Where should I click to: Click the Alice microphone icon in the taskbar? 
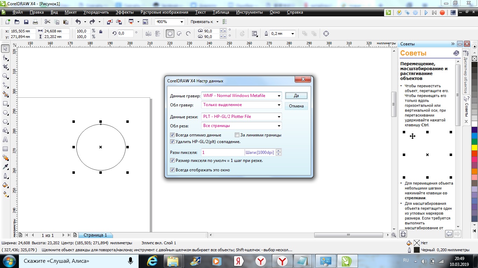click(131, 261)
